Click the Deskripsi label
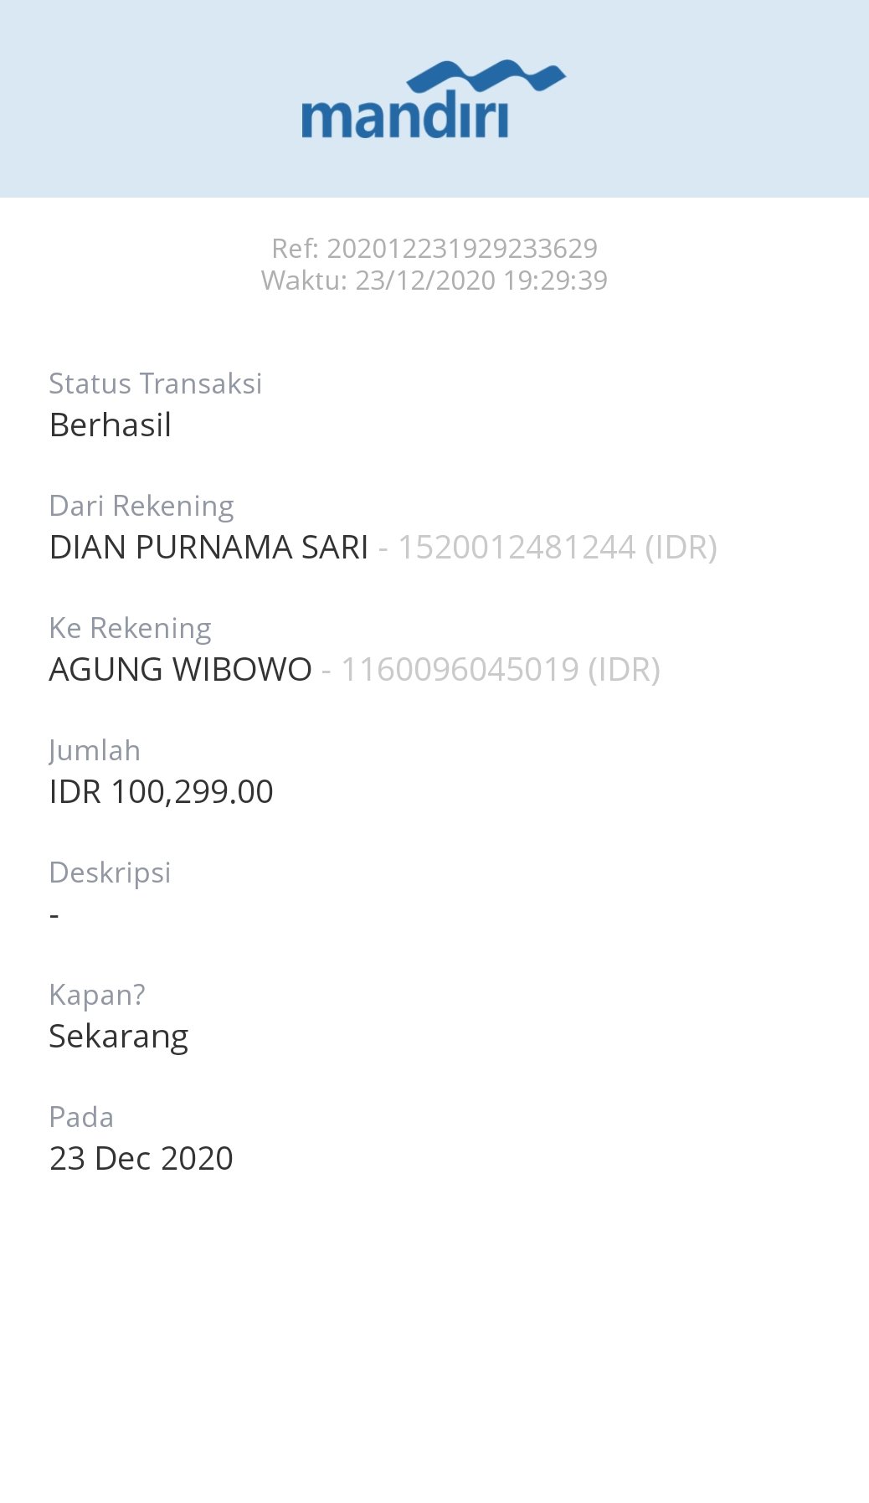The height and width of the screenshot is (1503, 869). point(111,873)
